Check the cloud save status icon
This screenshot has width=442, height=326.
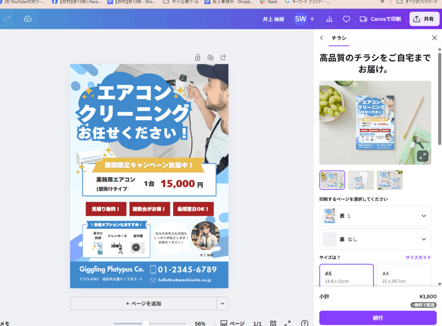pos(28,19)
